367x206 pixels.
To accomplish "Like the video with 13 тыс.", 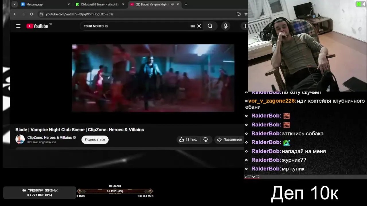I will pyautogui.click(x=188, y=140).
